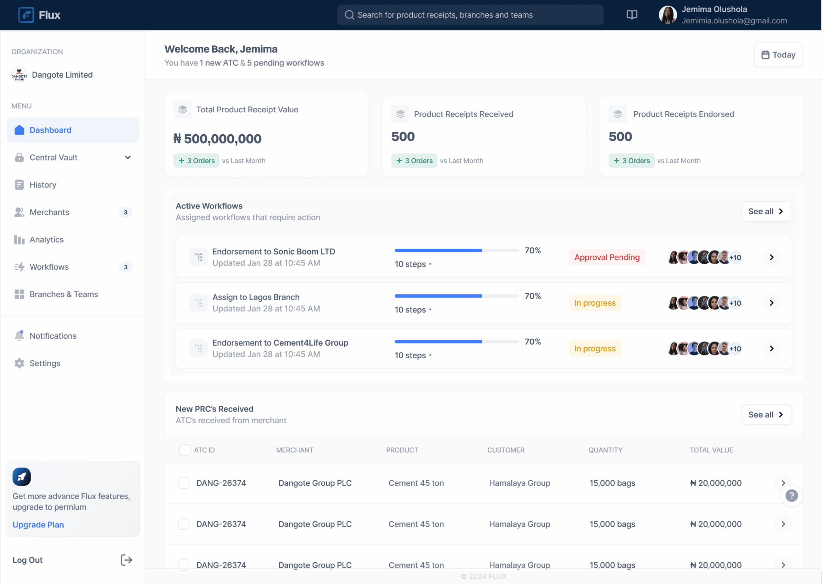822x584 pixels.
Task: Click the Lagos Branch progress bar
Action: coord(456,296)
